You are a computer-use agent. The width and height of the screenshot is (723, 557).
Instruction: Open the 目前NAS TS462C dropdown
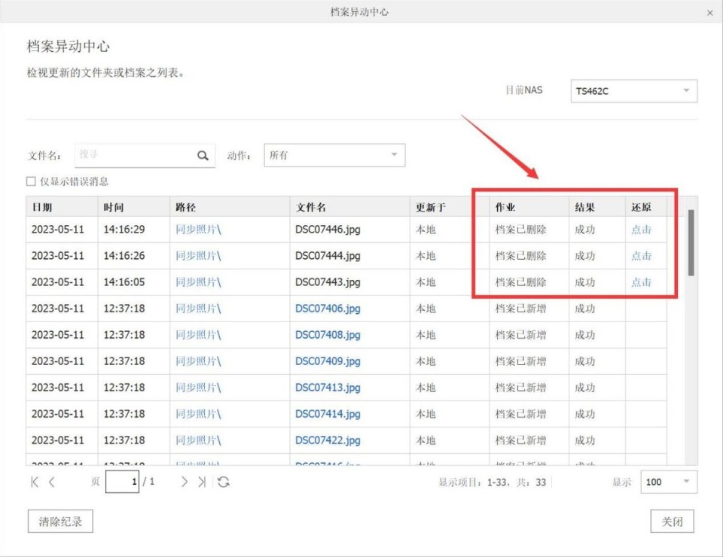pos(633,91)
